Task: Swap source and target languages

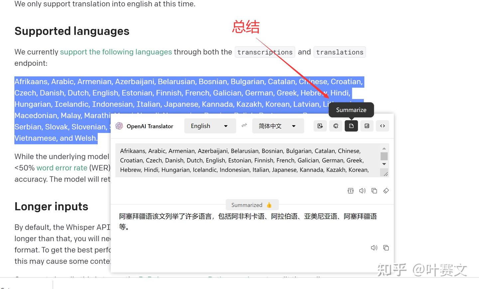Action: pyautogui.click(x=244, y=126)
